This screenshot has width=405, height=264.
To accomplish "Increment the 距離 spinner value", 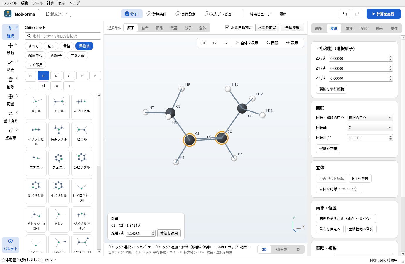I will point(153,232).
